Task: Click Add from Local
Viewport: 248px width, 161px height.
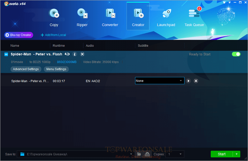Action: (x=53, y=35)
